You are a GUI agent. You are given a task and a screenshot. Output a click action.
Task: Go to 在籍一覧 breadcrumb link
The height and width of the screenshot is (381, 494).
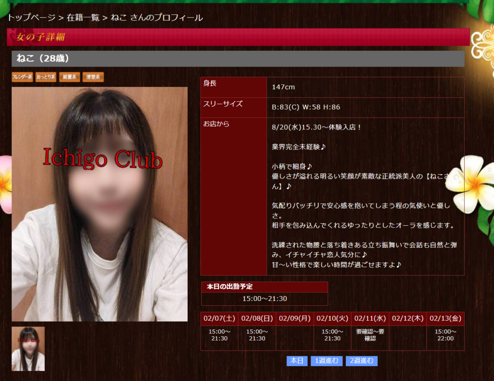coord(83,18)
